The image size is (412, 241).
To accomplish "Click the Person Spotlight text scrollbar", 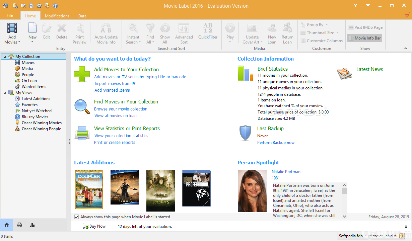I will [344, 201].
